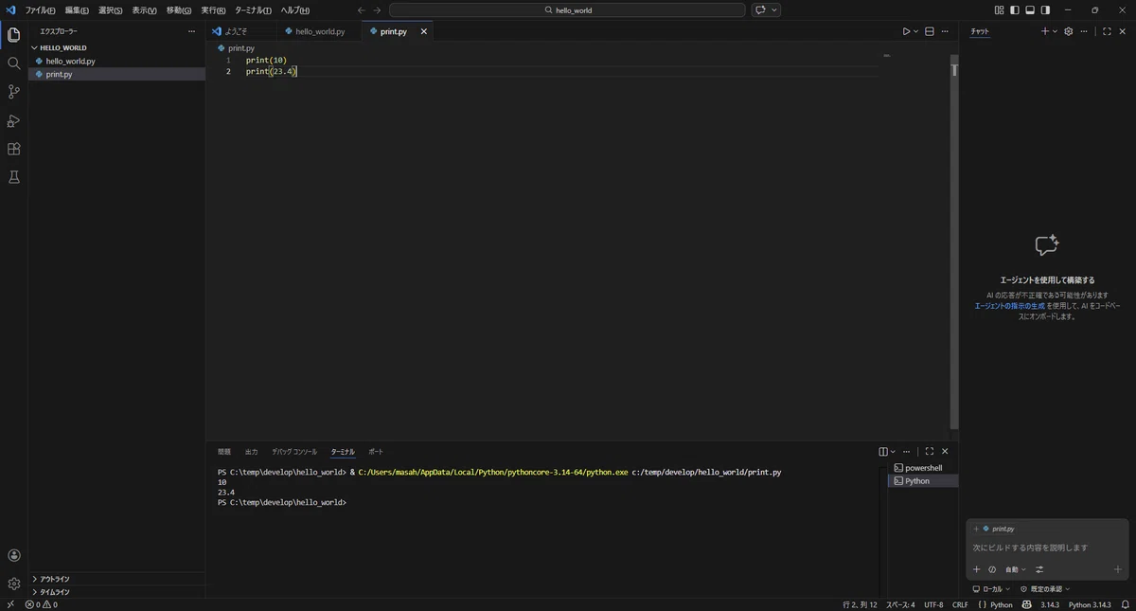Expand the アウトライン section
Screen dimensions: 1136x611
click(x=116, y=579)
